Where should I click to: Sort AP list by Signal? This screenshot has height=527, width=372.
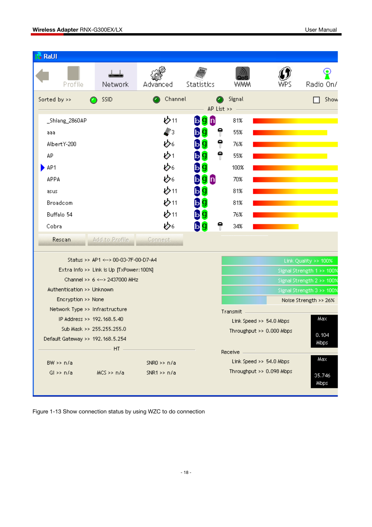[220, 100]
